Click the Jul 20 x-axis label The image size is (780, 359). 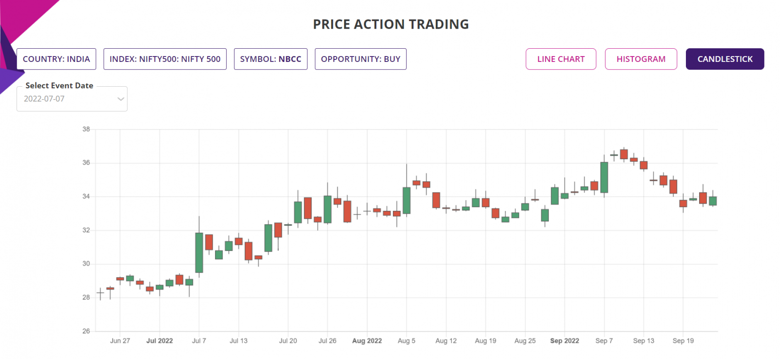[x=288, y=340]
